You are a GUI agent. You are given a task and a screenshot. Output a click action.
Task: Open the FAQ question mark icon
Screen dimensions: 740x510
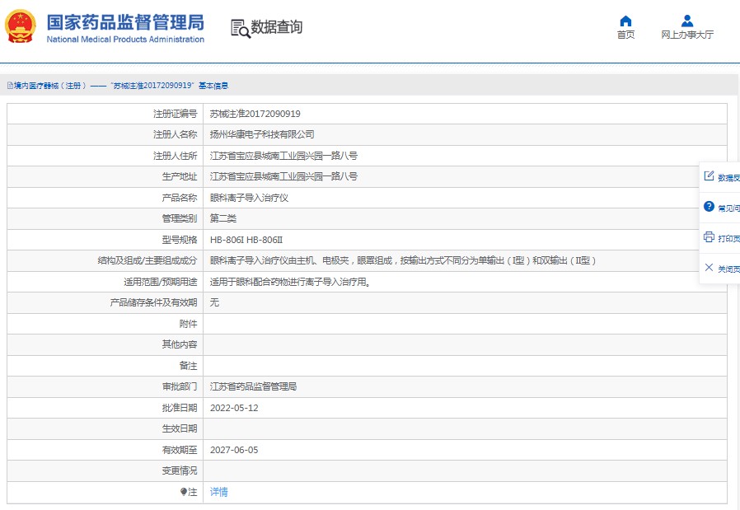[709, 207]
